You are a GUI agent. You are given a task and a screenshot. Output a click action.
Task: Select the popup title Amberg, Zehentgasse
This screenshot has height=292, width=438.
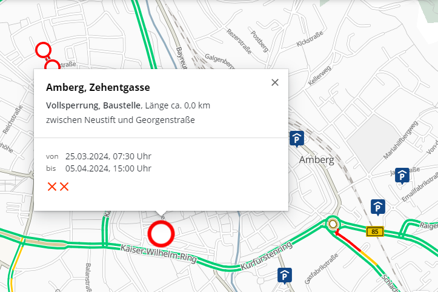[x=98, y=87]
